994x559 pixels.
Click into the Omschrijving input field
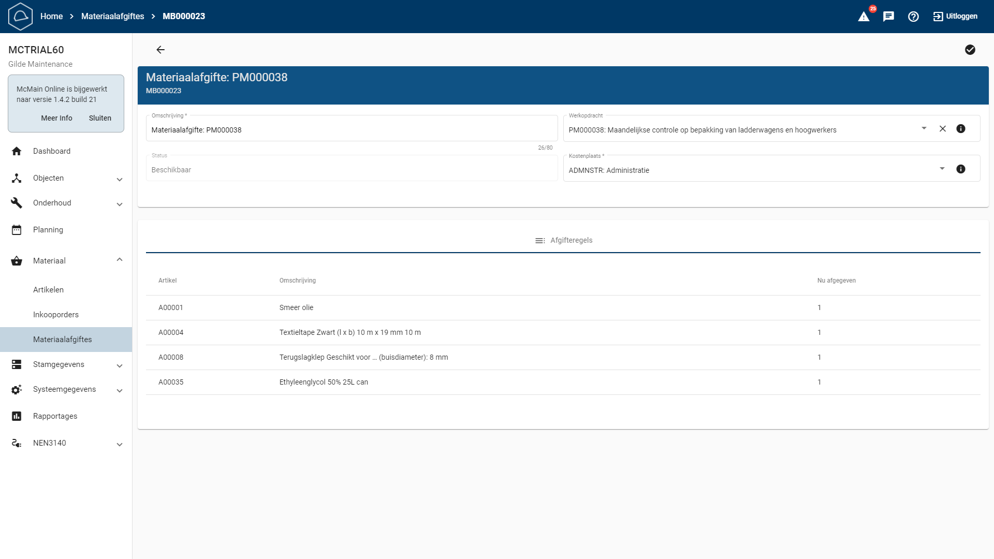tap(351, 130)
